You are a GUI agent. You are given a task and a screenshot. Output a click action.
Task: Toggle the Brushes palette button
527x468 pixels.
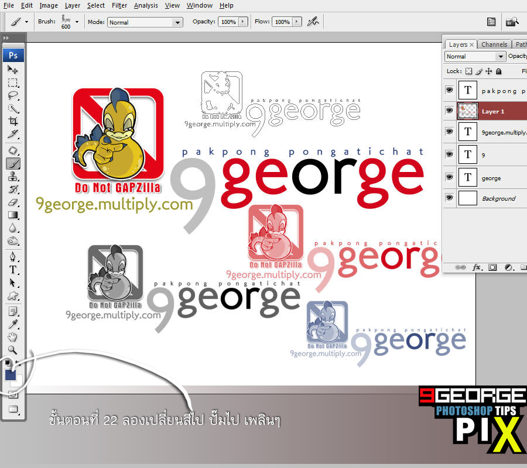[x=491, y=22]
